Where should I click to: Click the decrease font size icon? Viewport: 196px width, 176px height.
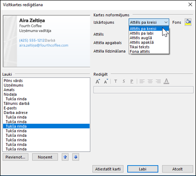pyautogui.click(x=106, y=81)
